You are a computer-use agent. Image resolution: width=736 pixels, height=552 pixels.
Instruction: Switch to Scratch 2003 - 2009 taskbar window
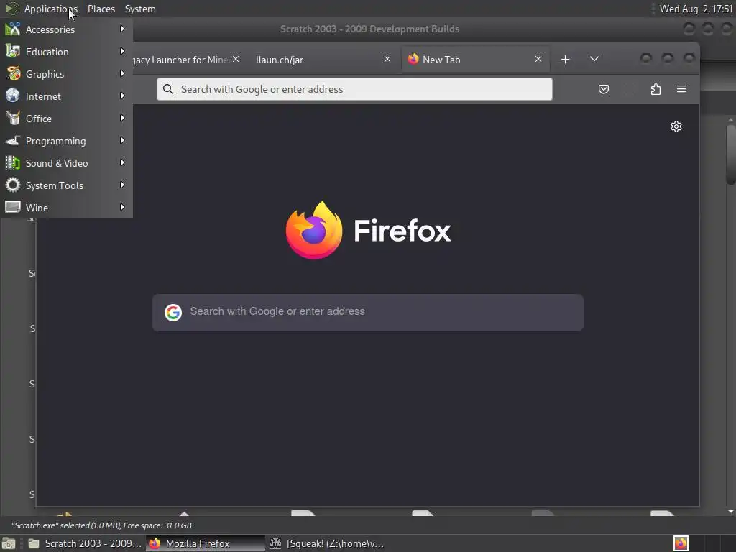(x=85, y=543)
